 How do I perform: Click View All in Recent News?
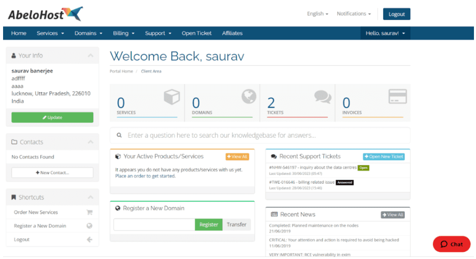393,214
